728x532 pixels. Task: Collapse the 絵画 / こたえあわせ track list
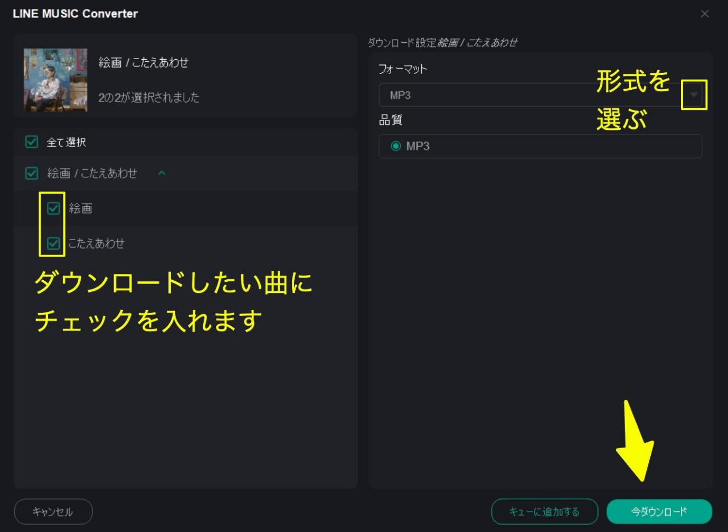click(162, 173)
